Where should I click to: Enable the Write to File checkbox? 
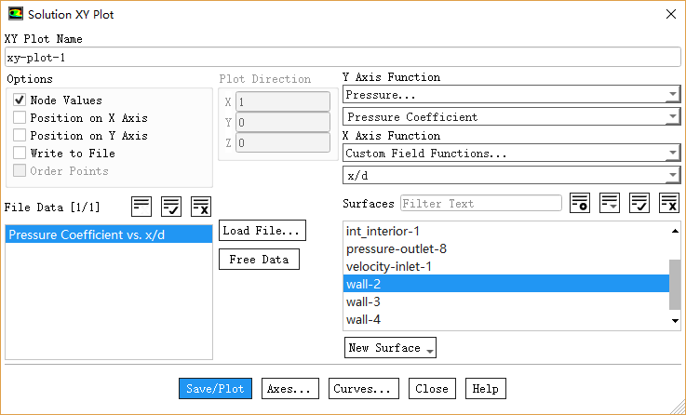pyautogui.click(x=20, y=154)
